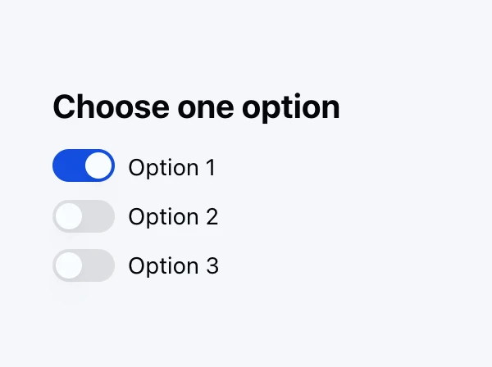Viewport: 492px width, 367px height.
Task: Enable the Option 2 toggle switch
Action: [x=83, y=216]
